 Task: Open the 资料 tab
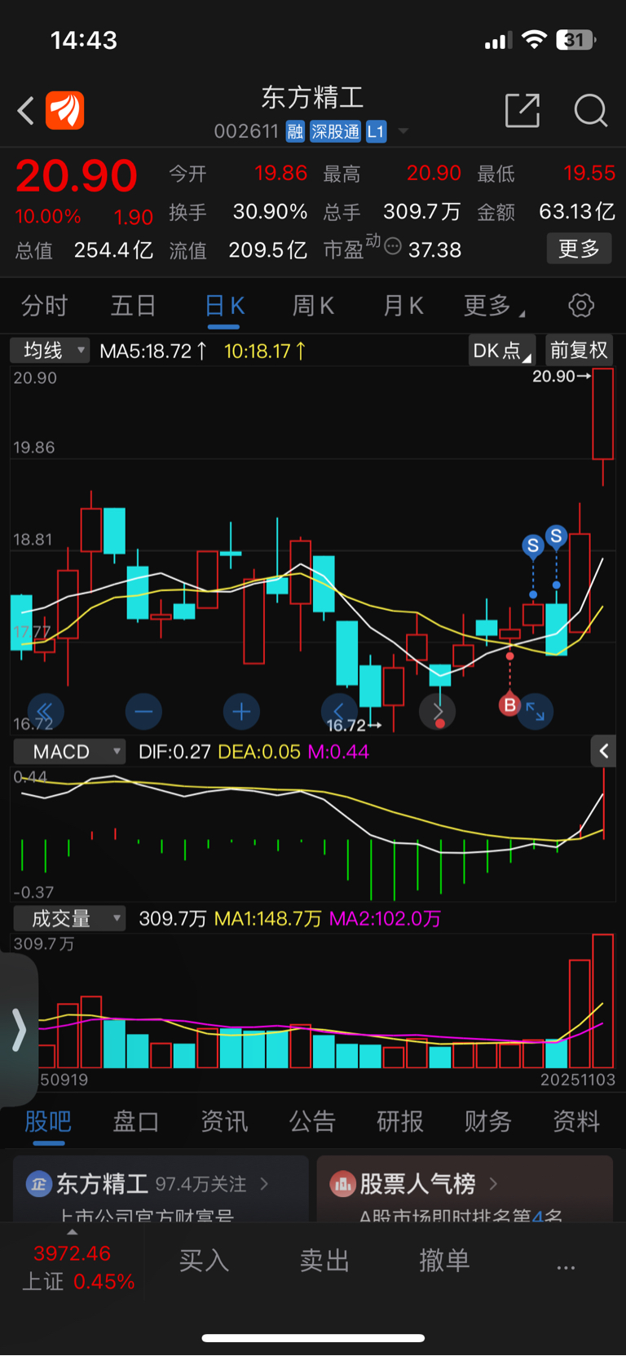click(576, 1121)
